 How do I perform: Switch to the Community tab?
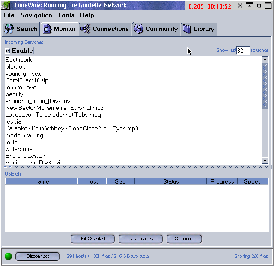tap(156, 29)
